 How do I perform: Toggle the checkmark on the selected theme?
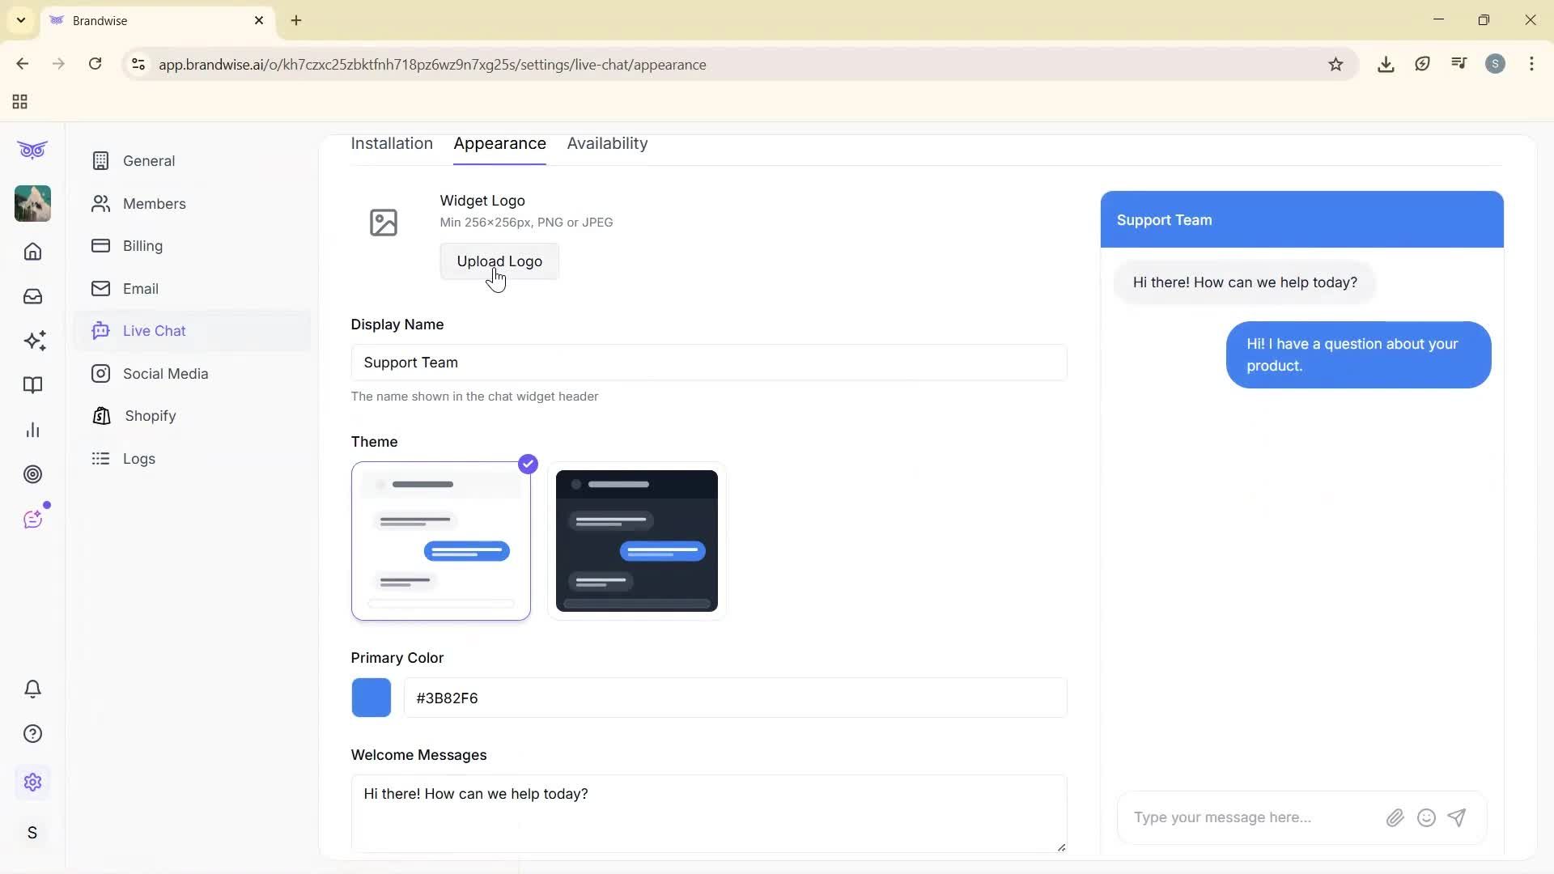tap(528, 464)
